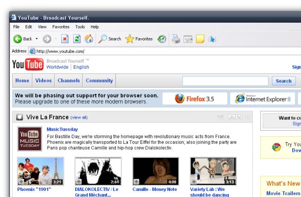The width and height of the screenshot is (301, 197).
Task: Click the YouTube search text box
Action: point(225,81)
